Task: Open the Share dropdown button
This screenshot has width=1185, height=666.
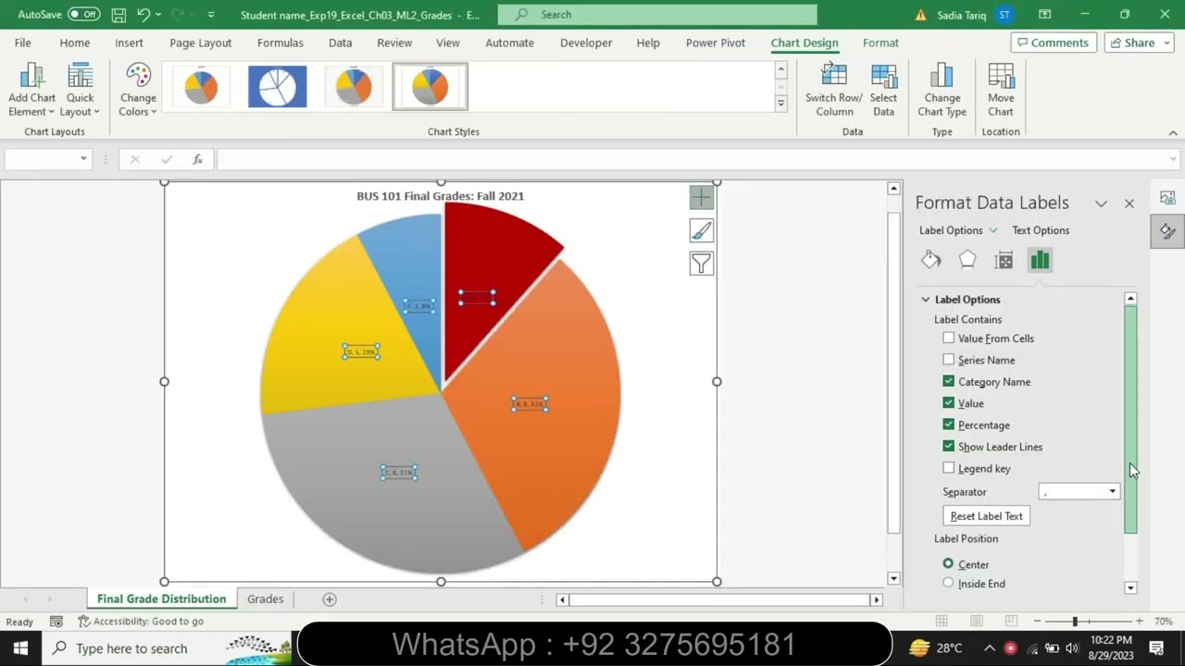Action: (x=1140, y=43)
